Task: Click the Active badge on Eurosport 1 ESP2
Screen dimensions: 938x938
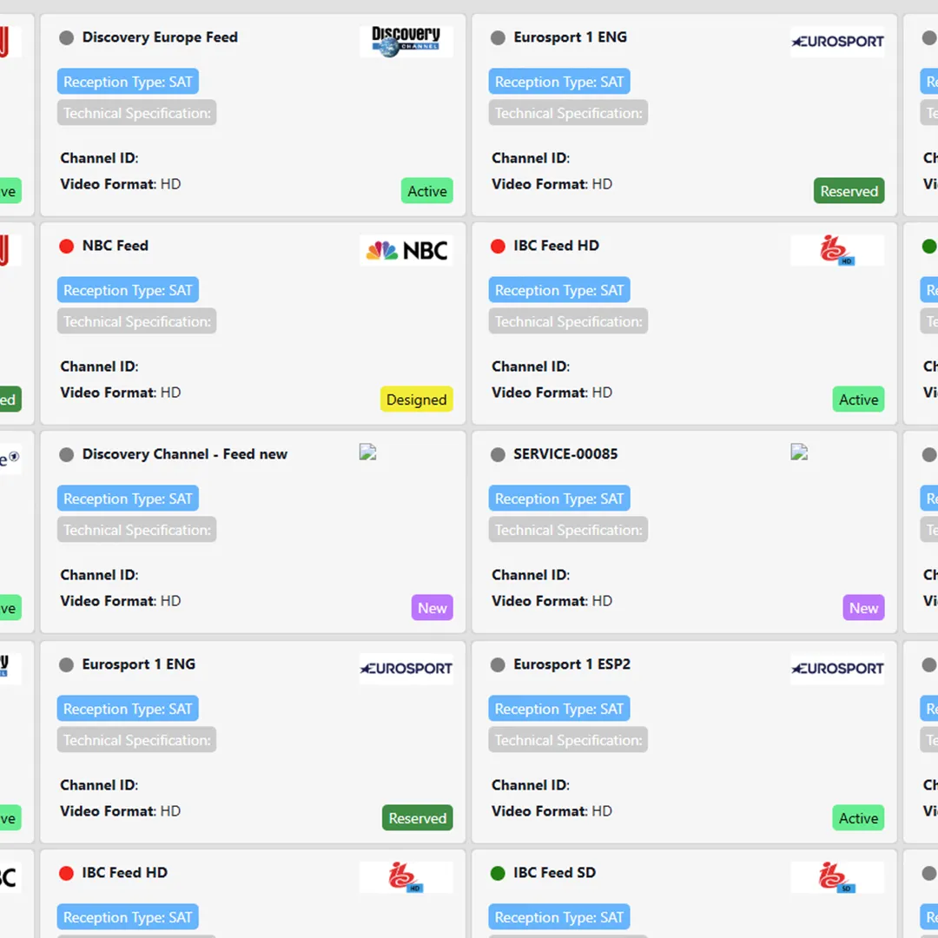Action: [858, 818]
